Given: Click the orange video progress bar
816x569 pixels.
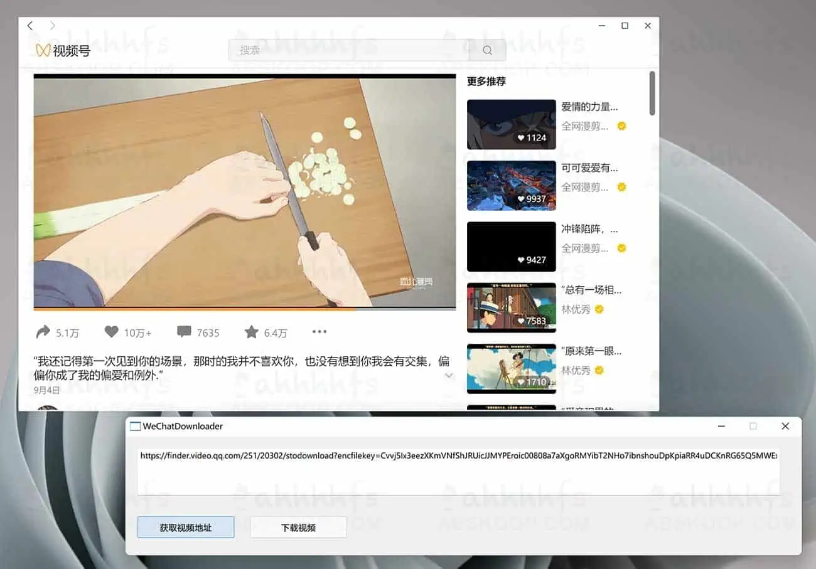Looking at the screenshot, I should coord(188,309).
